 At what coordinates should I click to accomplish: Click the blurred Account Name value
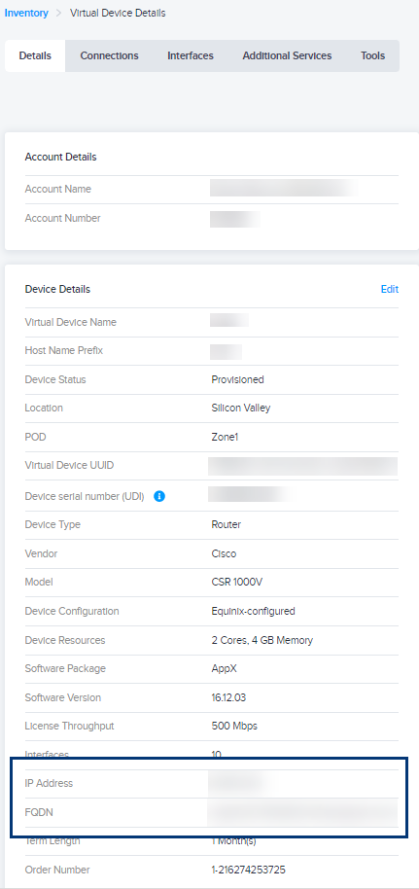tap(284, 189)
